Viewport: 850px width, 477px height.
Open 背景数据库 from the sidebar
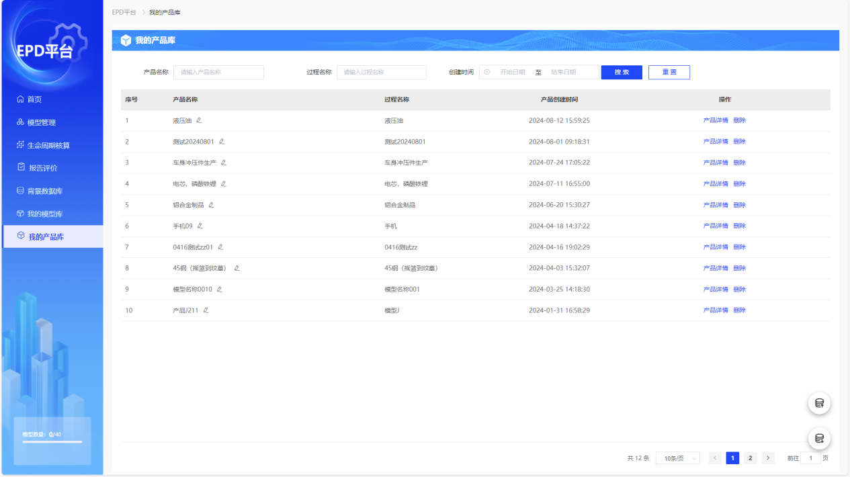(x=44, y=191)
